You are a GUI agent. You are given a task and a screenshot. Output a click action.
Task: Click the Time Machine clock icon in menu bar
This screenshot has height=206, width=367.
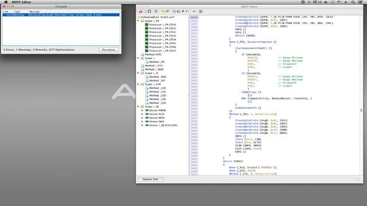[333, 2]
